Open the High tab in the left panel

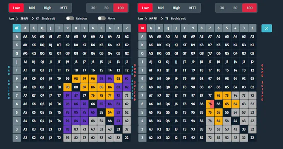[48, 8]
